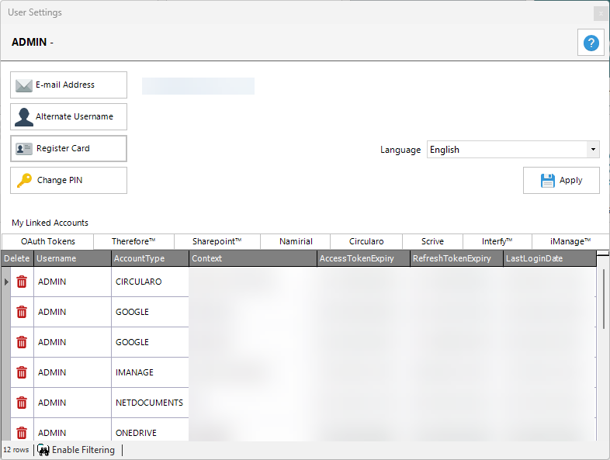The height and width of the screenshot is (460, 610).
Task: Open the Therefore™ tab
Action: pos(133,241)
